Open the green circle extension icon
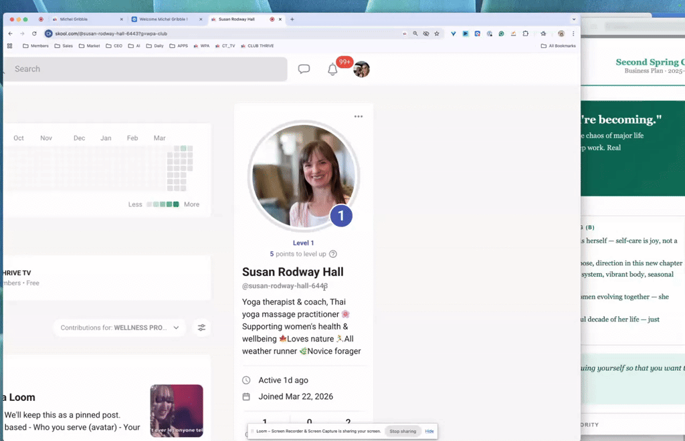This screenshot has width=685, height=441. (x=502, y=33)
